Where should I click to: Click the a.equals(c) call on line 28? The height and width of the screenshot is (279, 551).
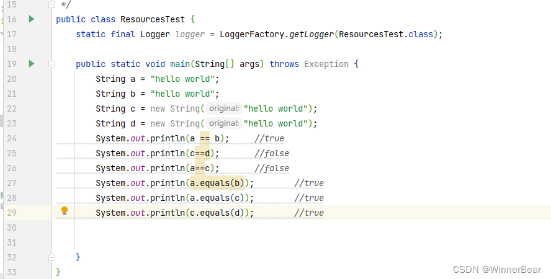tap(217, 198)
